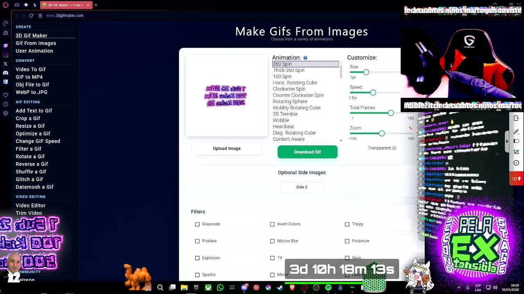
Task: Open Twitch in the Opera sidebar
Action: [5, 46]
